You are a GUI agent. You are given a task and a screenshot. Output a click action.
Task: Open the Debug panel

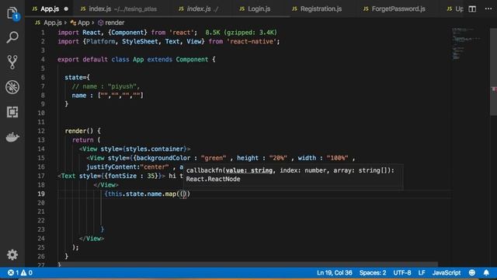12,87
